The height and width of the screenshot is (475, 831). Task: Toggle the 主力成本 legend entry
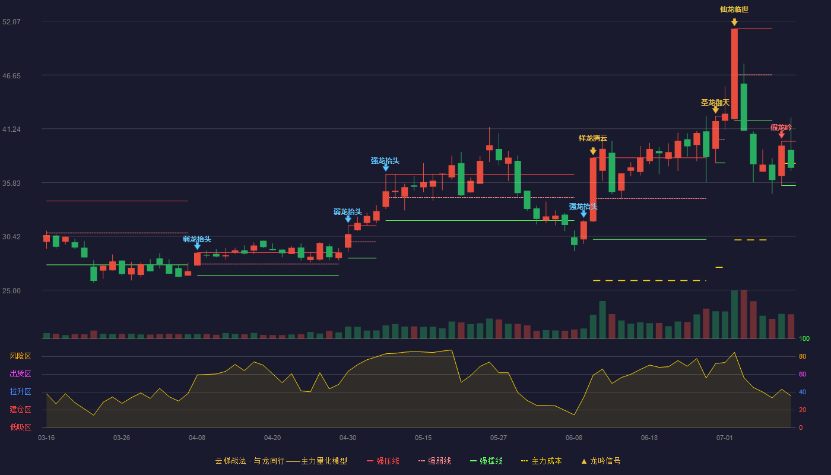click(541, 461)
